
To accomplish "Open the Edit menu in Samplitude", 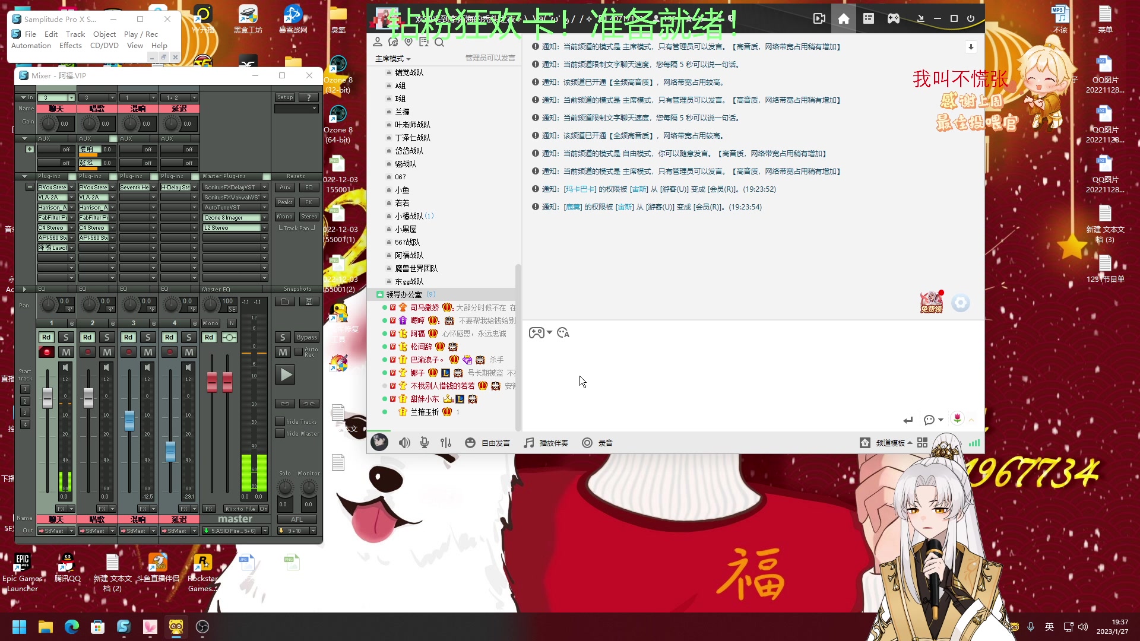I will pyautogui.click(x=51, y=34).
